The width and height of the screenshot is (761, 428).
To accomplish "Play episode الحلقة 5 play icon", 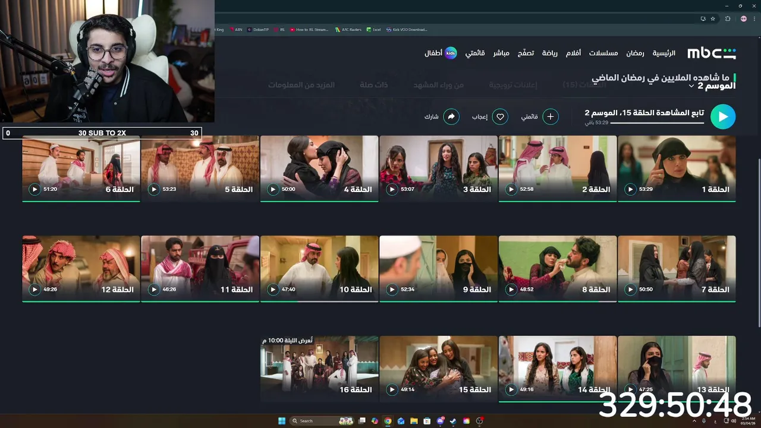I will coord(154,190).
